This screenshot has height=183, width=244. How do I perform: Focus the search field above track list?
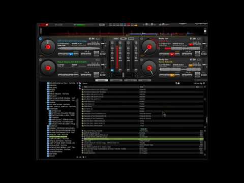click(129, 83)
